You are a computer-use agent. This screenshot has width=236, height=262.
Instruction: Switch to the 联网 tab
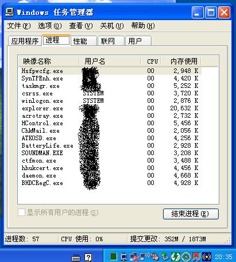[111, 41]
